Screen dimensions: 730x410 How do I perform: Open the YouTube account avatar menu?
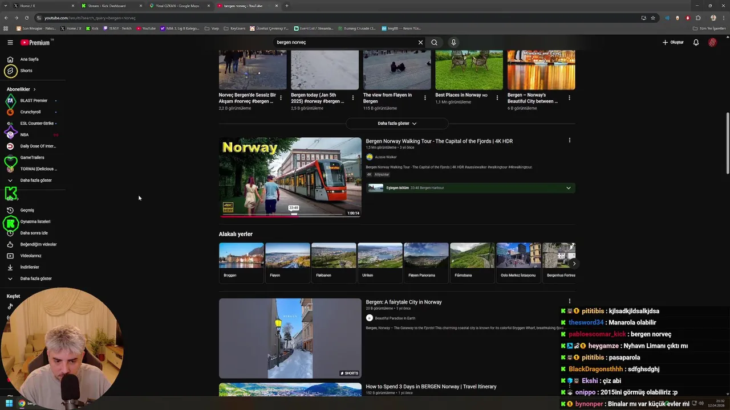coord(712,42)
